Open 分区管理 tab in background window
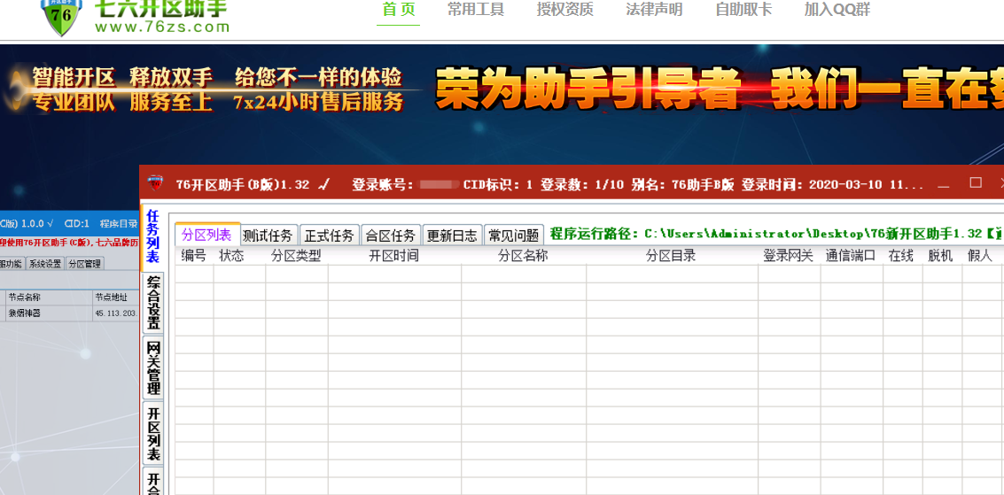This screenshot has height=495, width=1004. point(85,264)
